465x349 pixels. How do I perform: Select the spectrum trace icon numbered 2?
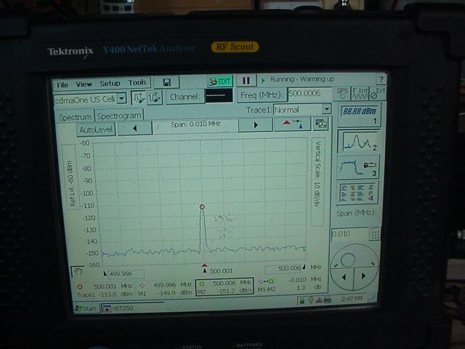[360, 141]
